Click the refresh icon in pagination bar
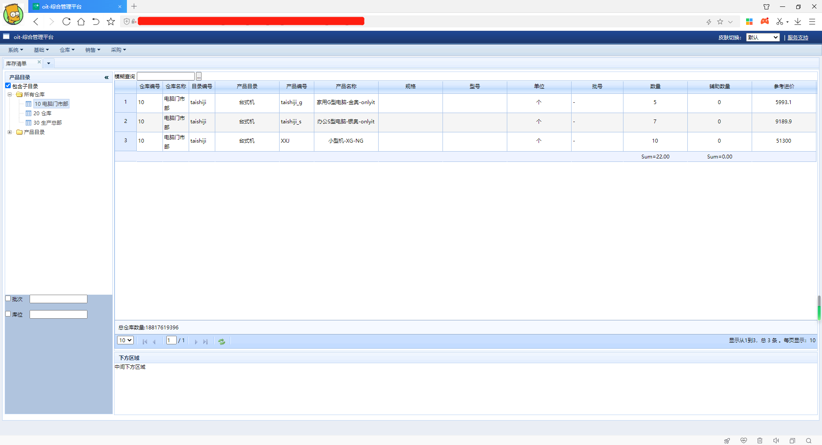The width and height of the screenshot is (822, 445). pos(222,341)
